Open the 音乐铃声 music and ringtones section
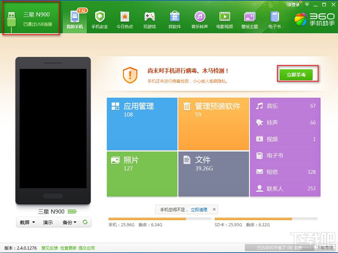 click(x=199, y=19)
